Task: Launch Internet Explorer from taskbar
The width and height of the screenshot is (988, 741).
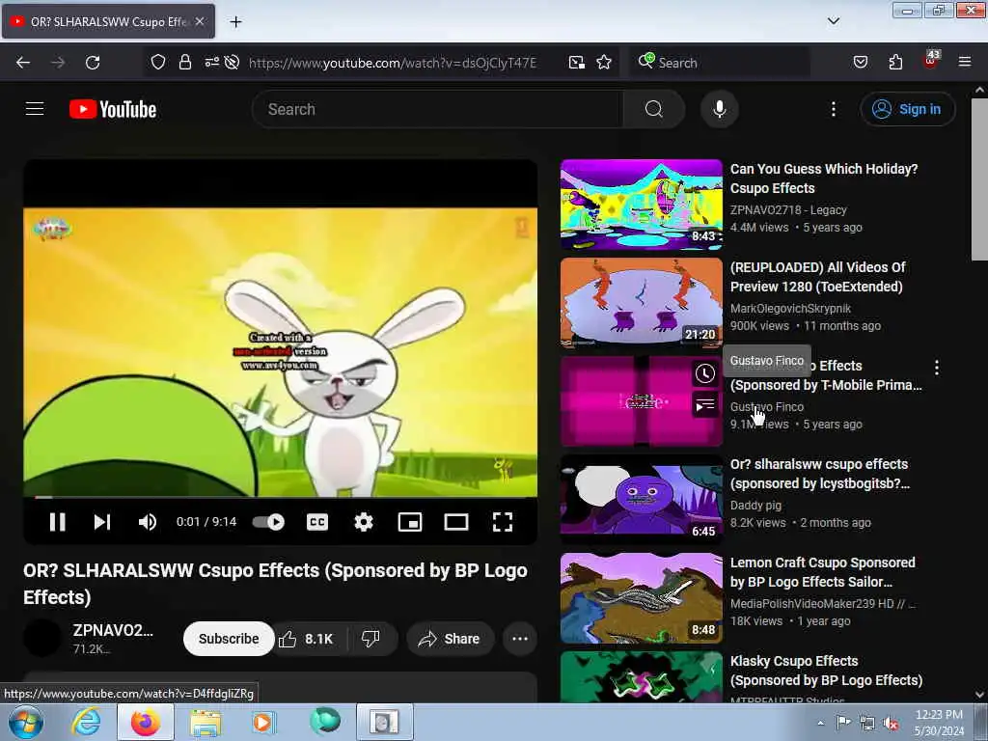Action: click(86, 722)
